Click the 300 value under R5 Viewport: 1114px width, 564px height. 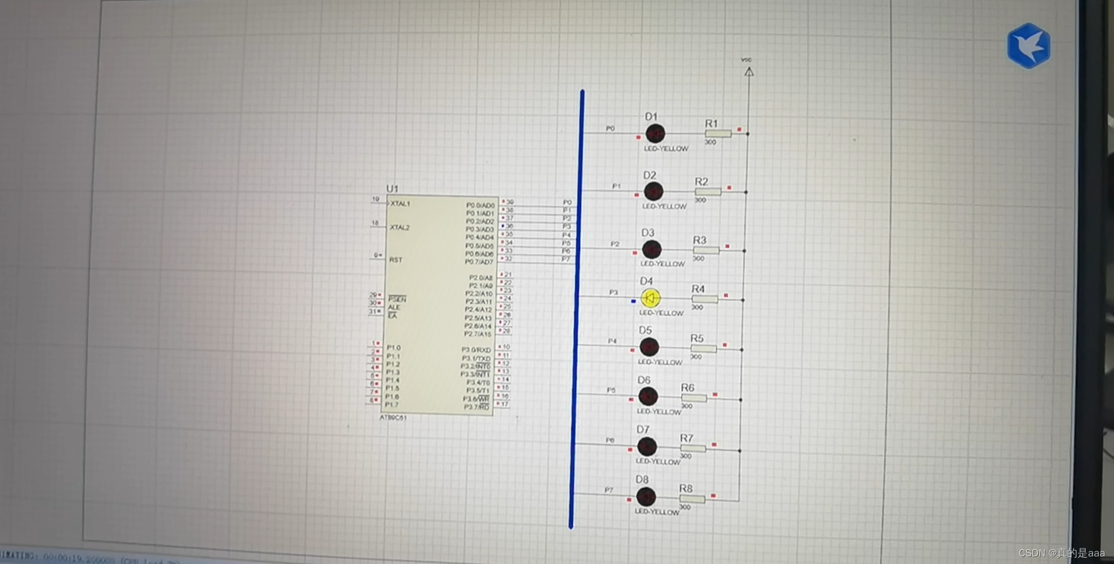point(696,357)
